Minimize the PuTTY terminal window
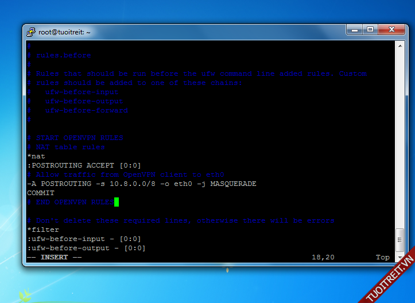Viewport: 415px width, 303px height. pyautogui.click(x=354, y=30)
